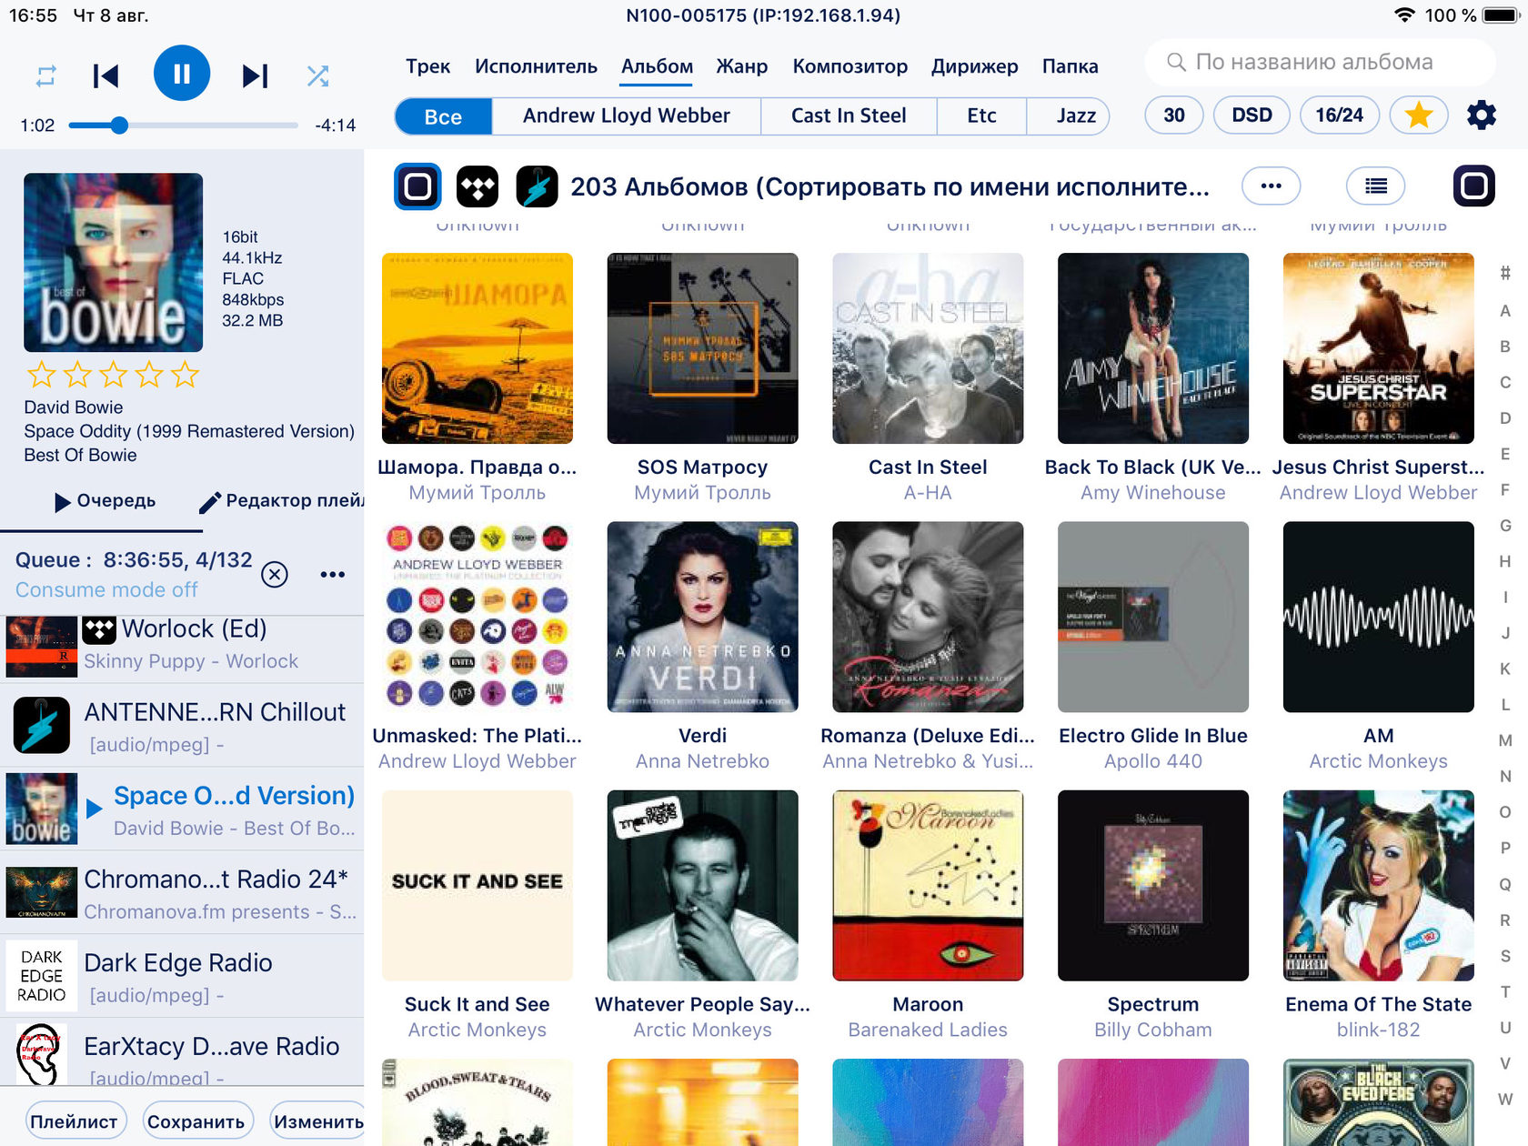Clear the queue with the X icon
The image size is (1528, 1146).
tap(275, 574)
